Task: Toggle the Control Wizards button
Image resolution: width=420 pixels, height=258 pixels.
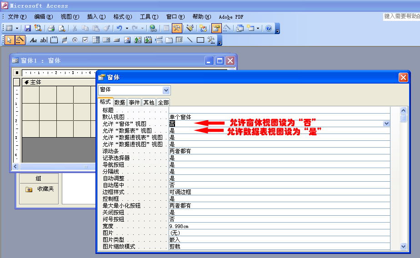Action: 20,40
